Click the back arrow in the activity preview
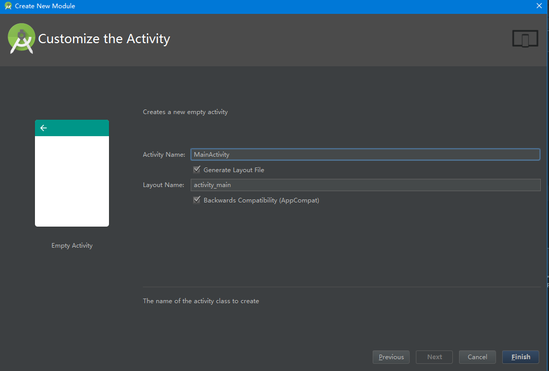The height and width of the screenshot is (371, 549). point(43,128)
